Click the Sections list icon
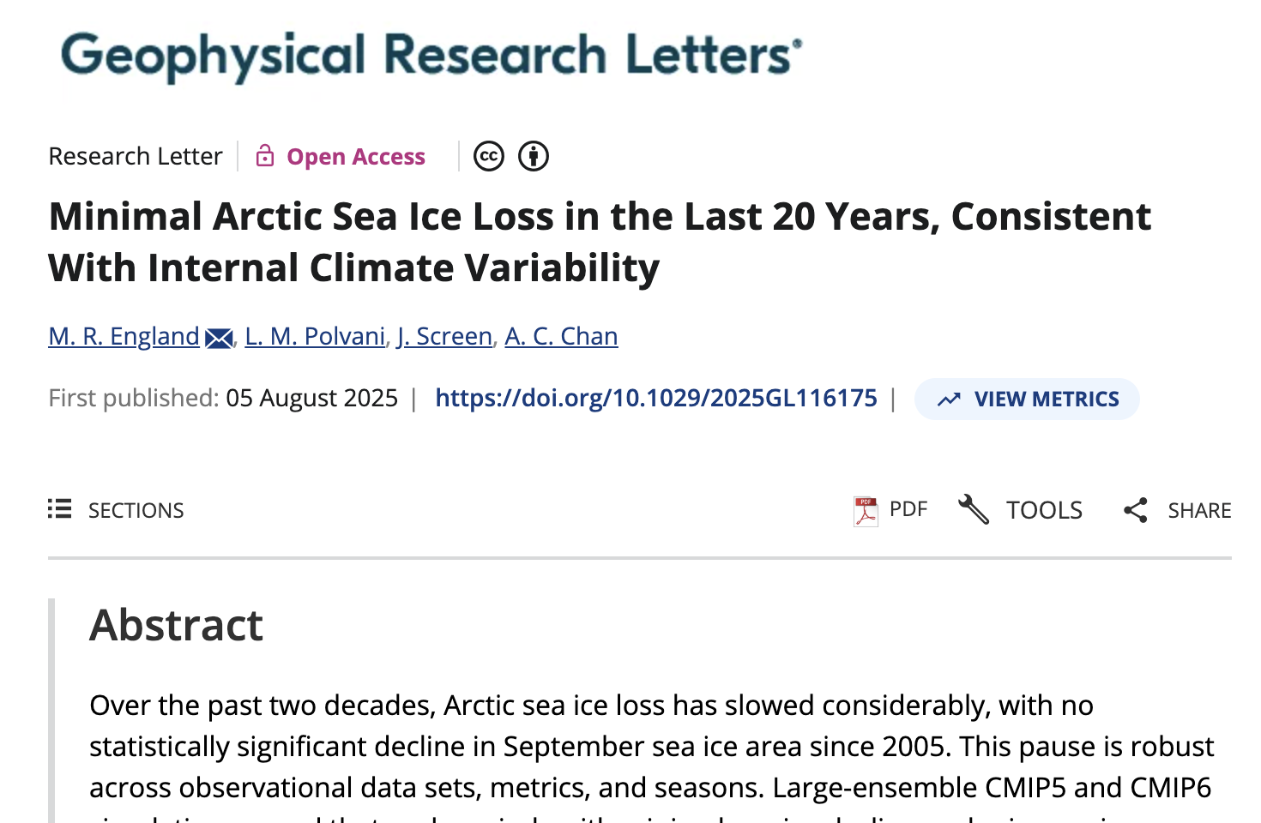This screenshot has height=823, width=1261. 59,509
